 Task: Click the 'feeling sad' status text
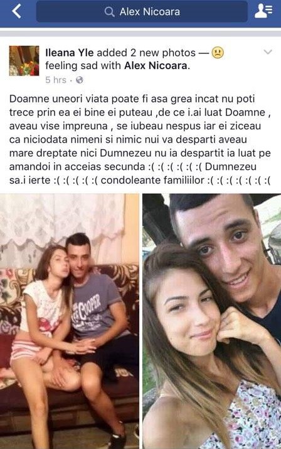tap(72, 65)
